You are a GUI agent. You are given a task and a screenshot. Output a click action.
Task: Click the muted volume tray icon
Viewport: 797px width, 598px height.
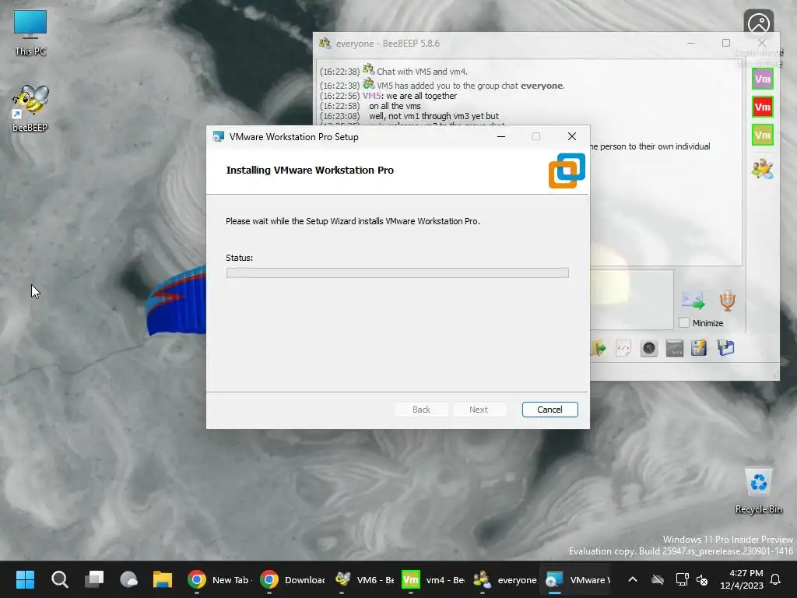(702, 579)
